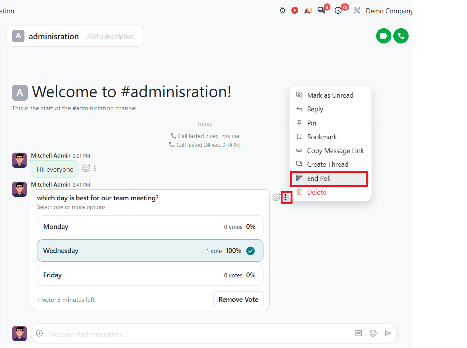Select Mark as Unread in context menu
The width and height of the screenshot is (467, 348).
point(330,95)
